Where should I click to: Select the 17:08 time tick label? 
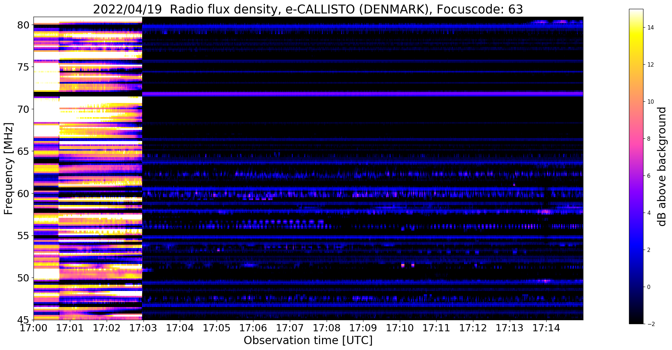(326, 328)
